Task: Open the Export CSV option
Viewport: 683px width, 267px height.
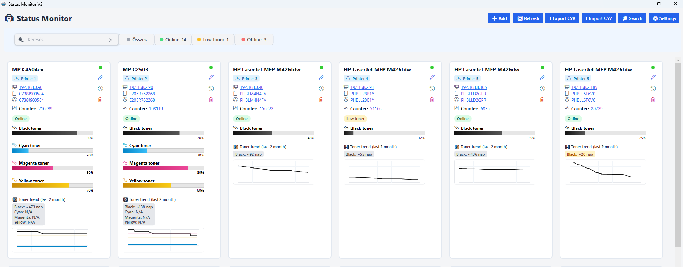Action: click(563, 18)
